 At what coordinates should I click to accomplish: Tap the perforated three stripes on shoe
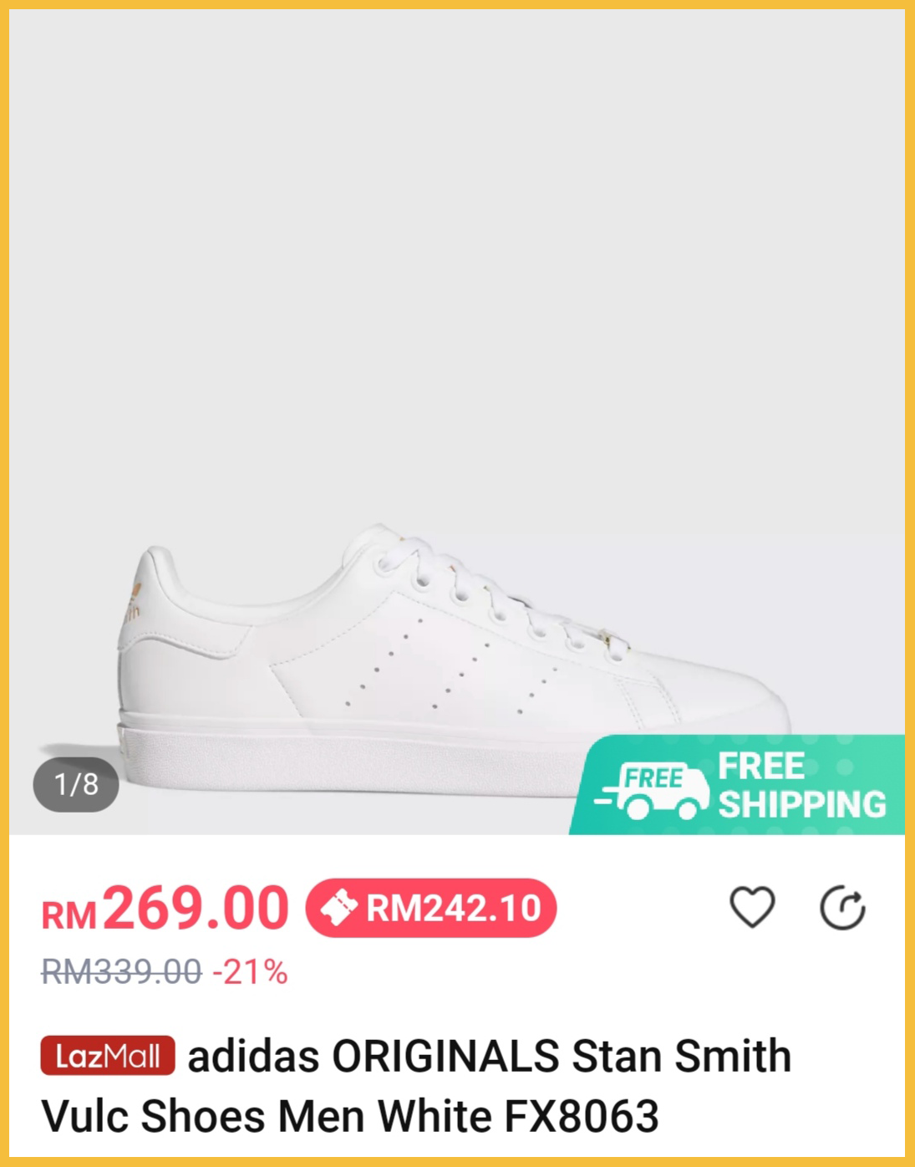pos(451,669)
